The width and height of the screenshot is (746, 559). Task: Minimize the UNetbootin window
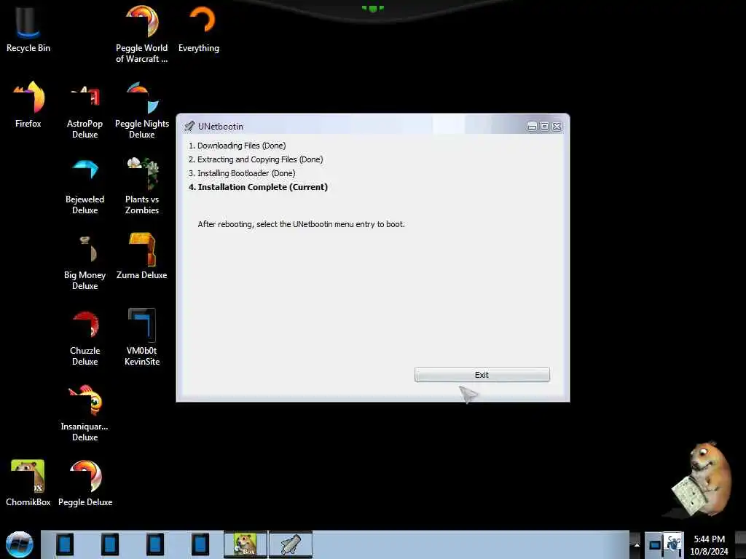(532, 126)
